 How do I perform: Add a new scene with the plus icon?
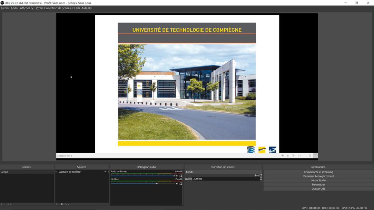[x=2, y=204]
